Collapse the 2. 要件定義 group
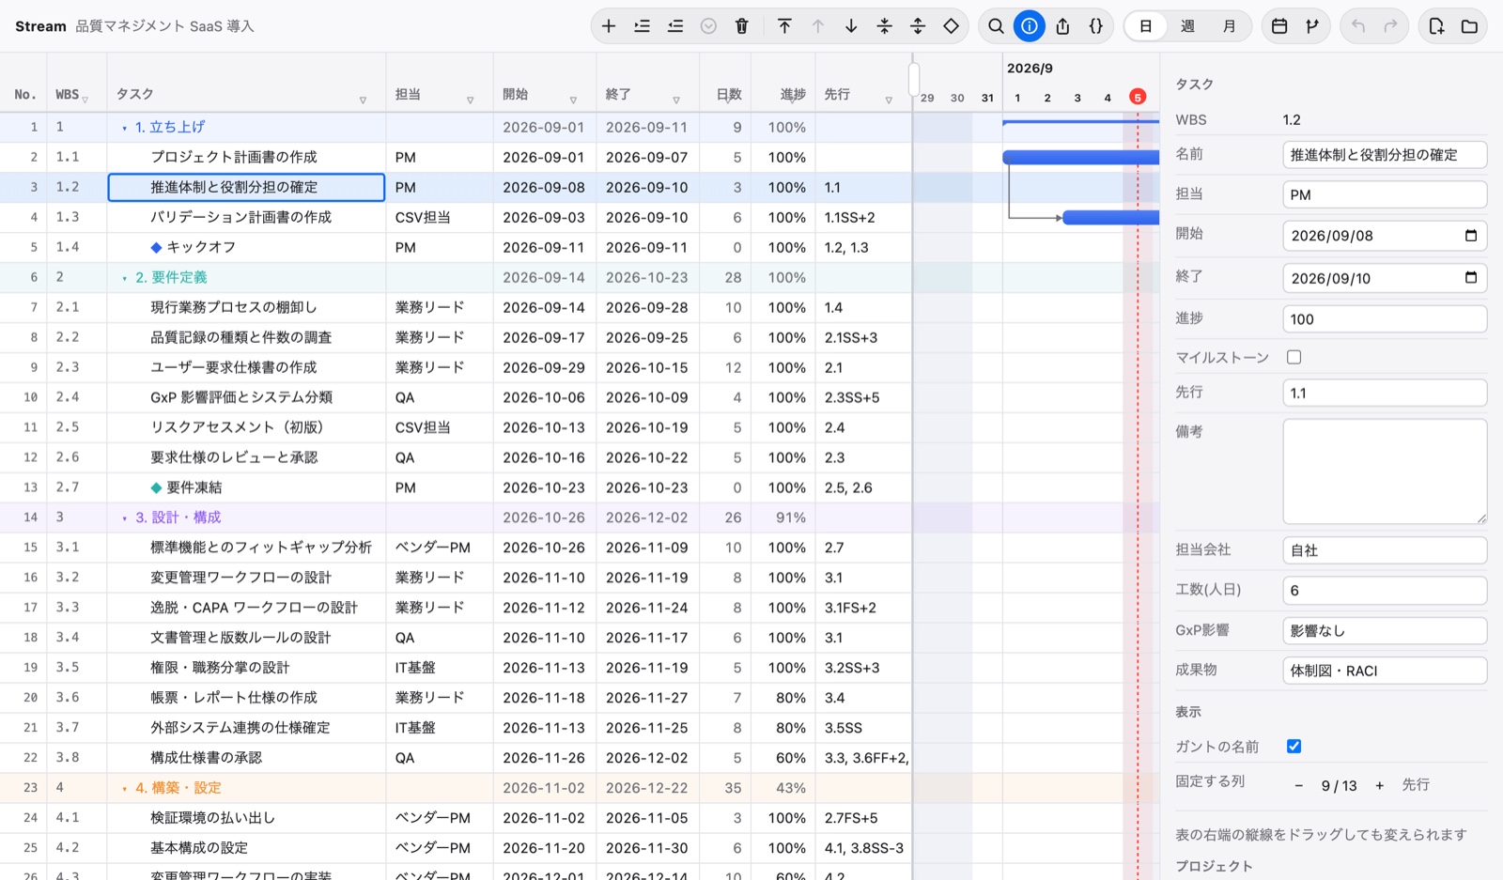Viewport: 1503px width, 880px height. pyautogui.click(x=124, y=278)
